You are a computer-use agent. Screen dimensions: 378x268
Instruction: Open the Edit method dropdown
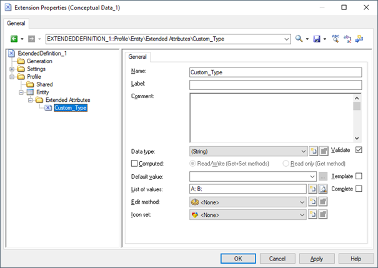(303, 202)
